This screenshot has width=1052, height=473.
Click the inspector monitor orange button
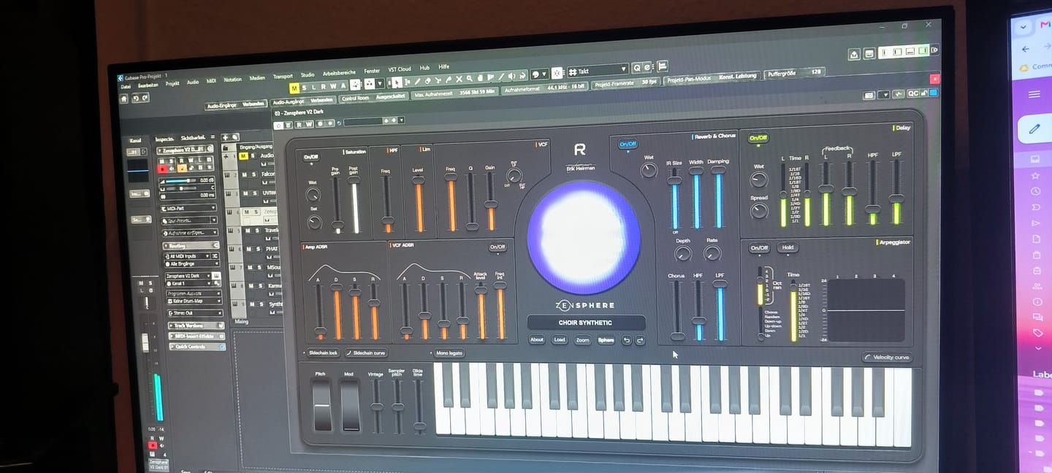[182, 169]
